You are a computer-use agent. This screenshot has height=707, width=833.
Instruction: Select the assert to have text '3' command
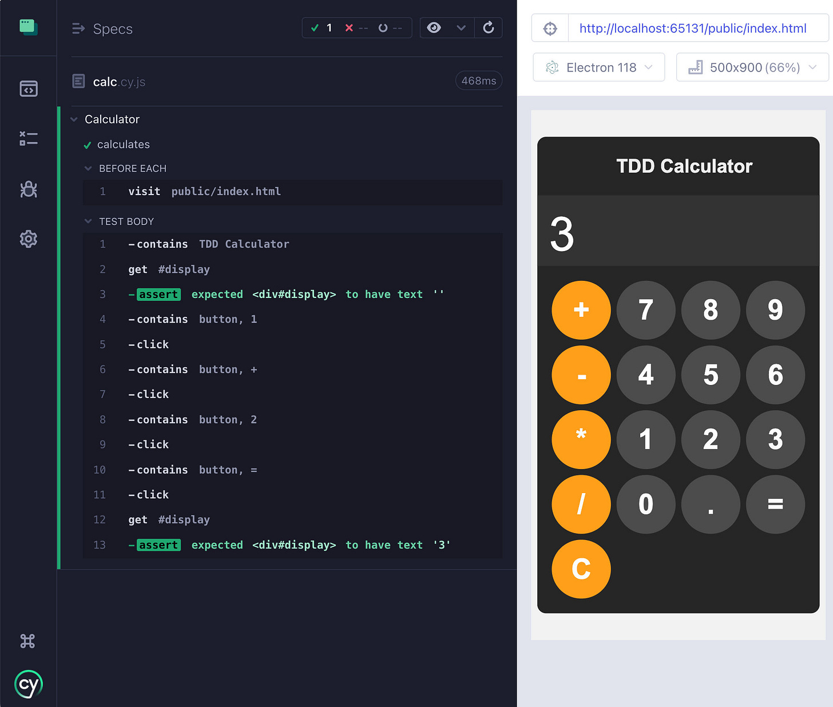pos(293,545)
